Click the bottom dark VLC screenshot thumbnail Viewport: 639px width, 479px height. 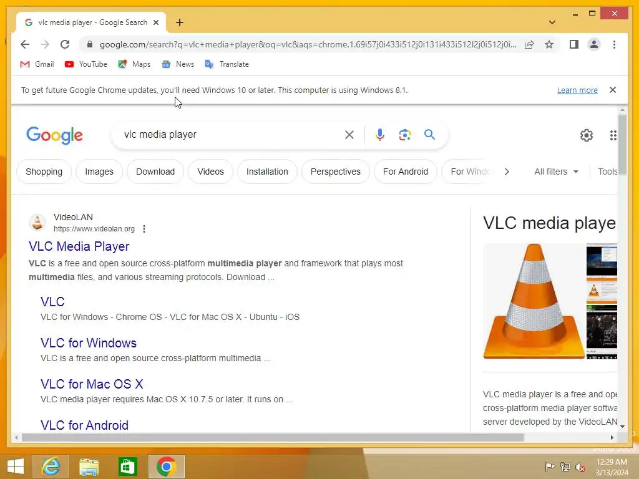602,332
